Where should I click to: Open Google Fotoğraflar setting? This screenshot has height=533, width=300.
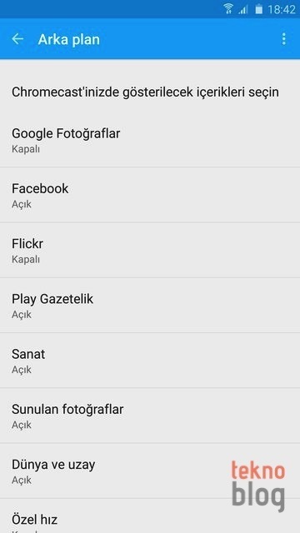[x=150, y=140]
